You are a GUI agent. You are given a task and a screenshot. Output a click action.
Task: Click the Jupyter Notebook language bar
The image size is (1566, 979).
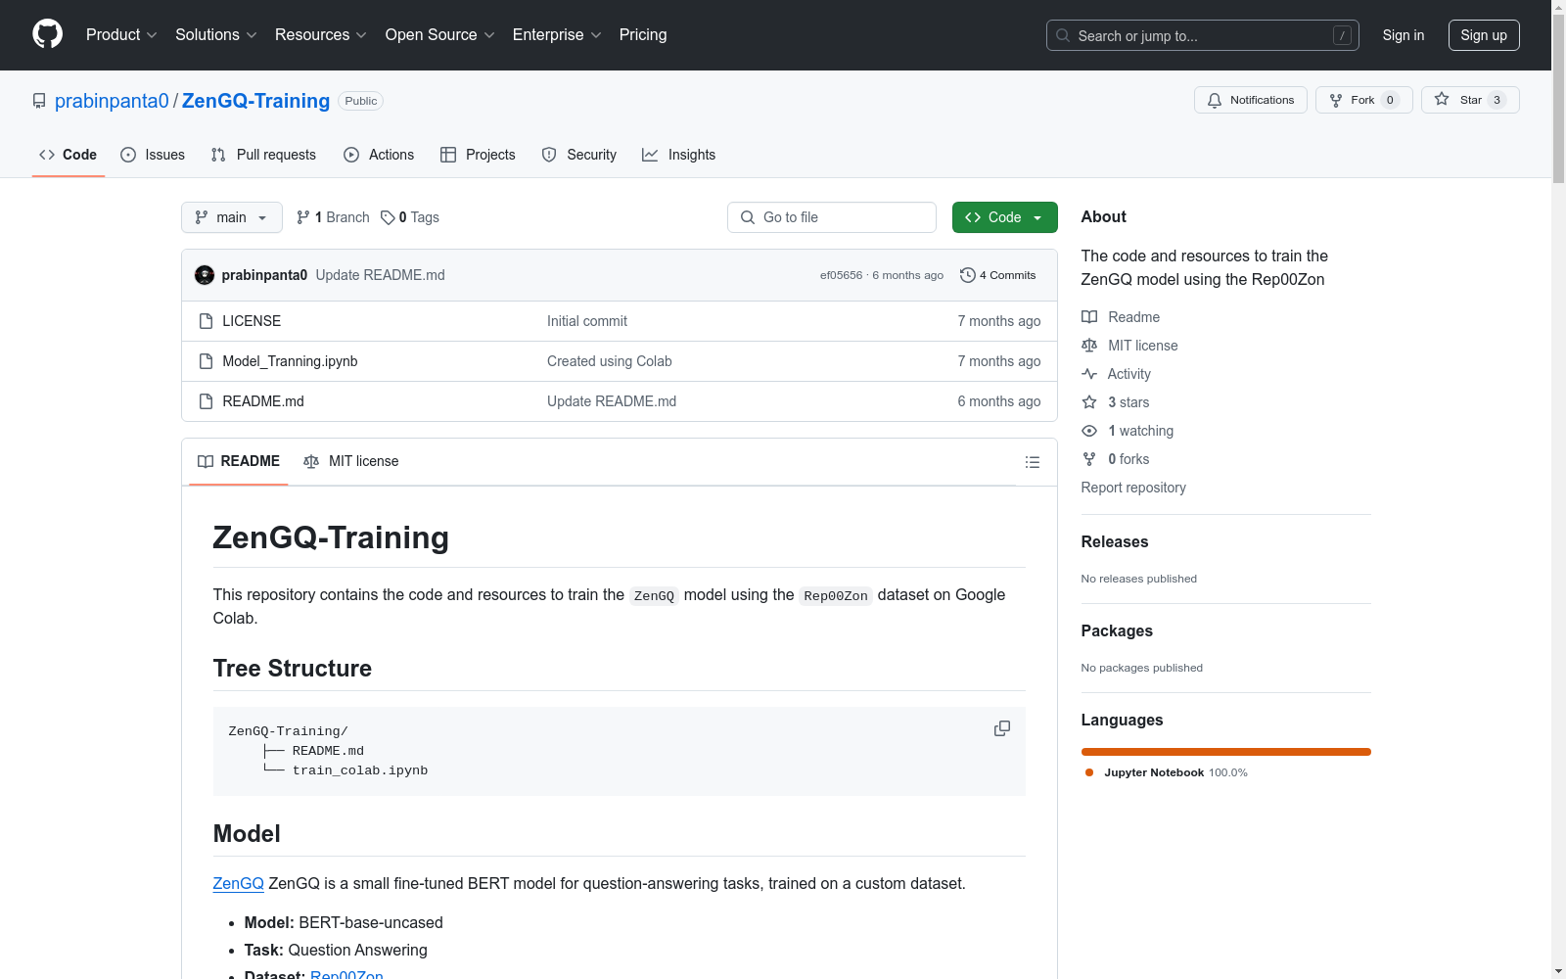coord(1226,752)
